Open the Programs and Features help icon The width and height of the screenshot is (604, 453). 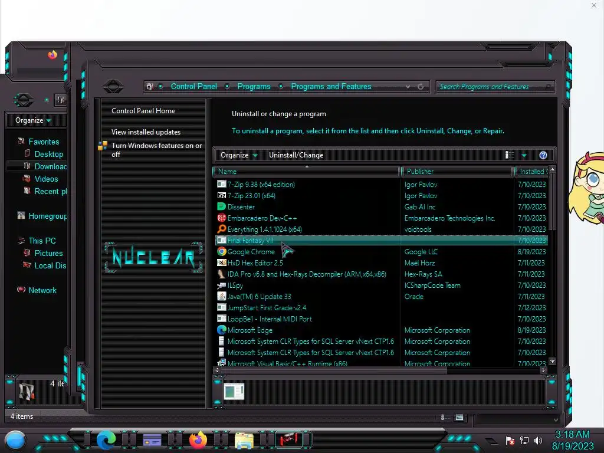(543, 155)
